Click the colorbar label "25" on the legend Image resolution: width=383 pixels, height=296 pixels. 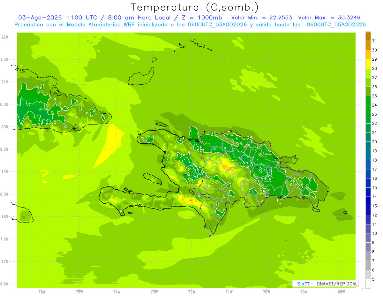[375, 96]
